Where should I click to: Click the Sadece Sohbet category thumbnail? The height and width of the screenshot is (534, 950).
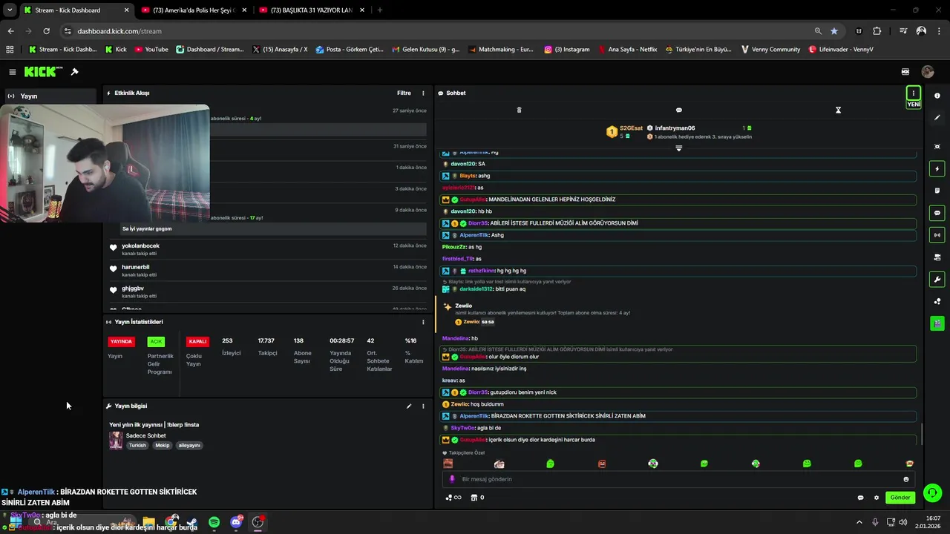pyautogui.click(x=116, y=440)
